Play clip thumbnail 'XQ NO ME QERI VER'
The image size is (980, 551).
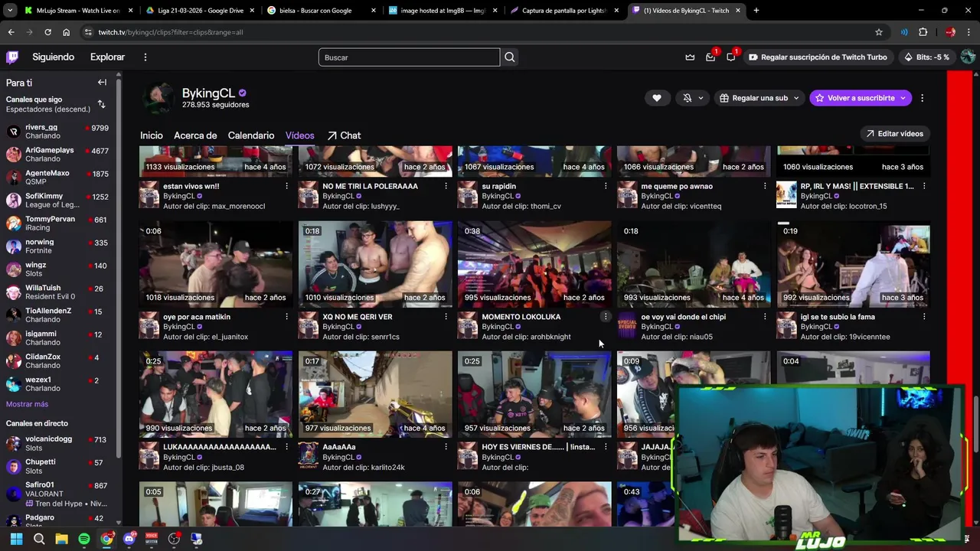tap(375, 265)
